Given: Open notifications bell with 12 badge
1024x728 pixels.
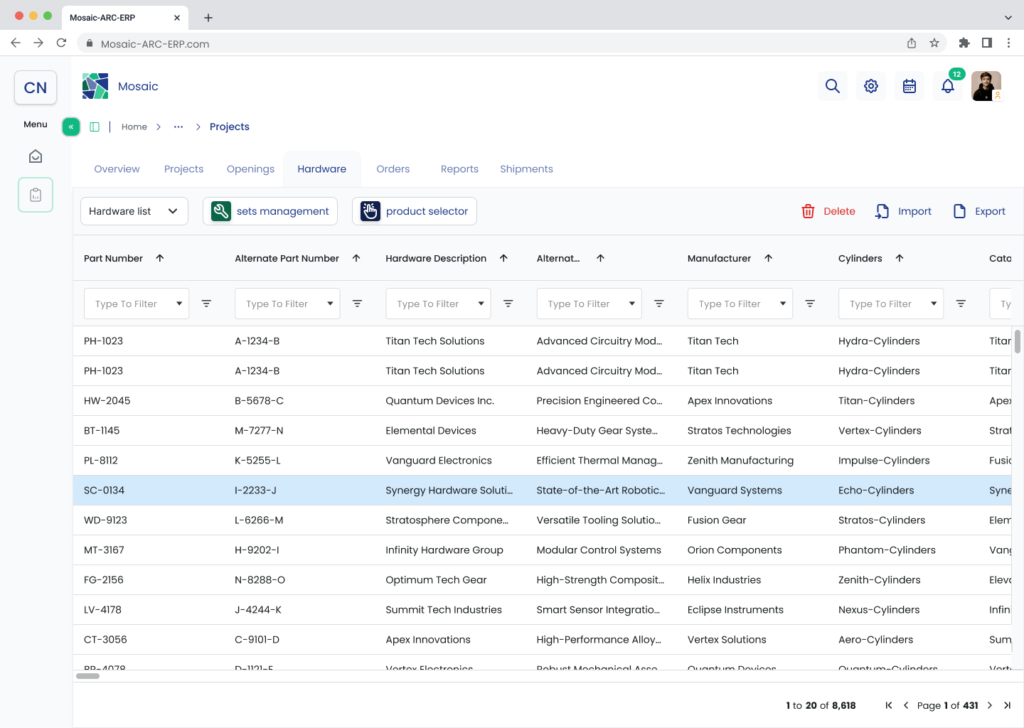Looking at the screenshot, I should (948, 86).
